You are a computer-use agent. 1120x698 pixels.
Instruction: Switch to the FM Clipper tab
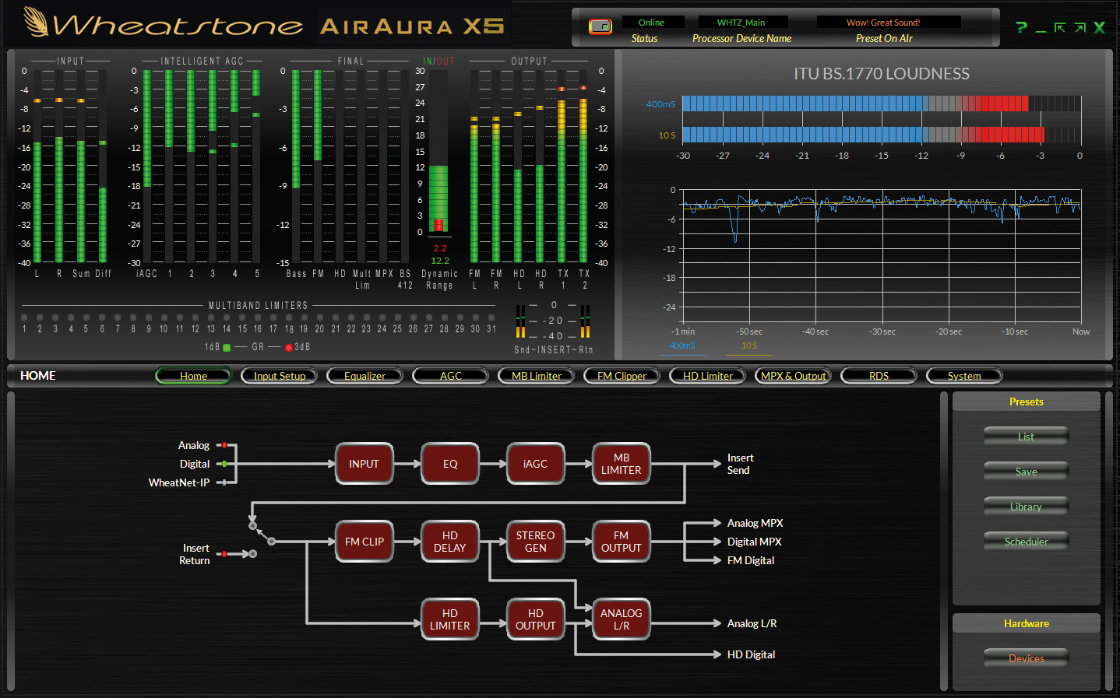pos(622,376)
